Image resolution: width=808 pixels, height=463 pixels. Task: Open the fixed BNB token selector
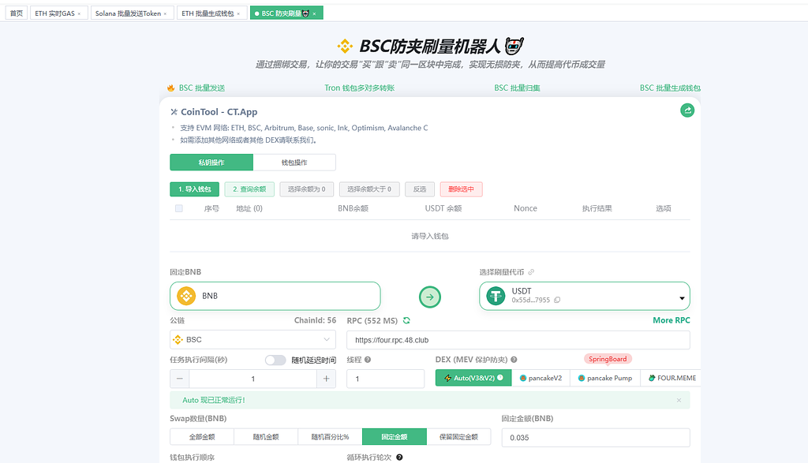tap(275, 296)
